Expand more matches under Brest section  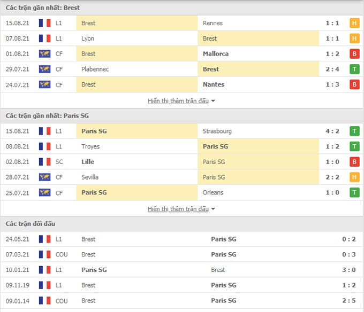[178, 101]
